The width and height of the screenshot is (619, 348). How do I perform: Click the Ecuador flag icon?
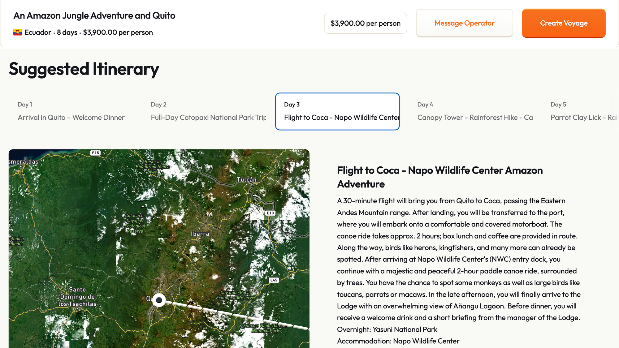18,32
